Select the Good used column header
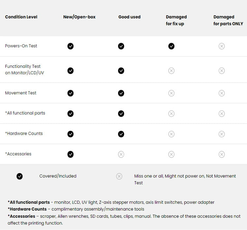The width and height of the screenshot is (247, 230). 129,17
